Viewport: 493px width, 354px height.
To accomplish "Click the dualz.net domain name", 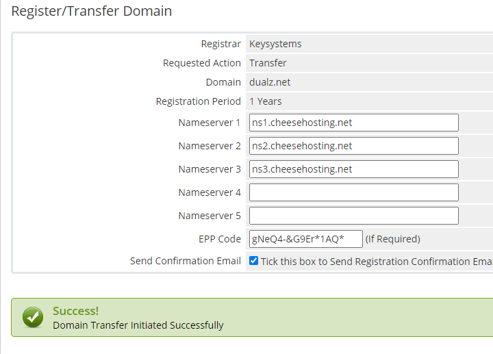I will [270, 82].
